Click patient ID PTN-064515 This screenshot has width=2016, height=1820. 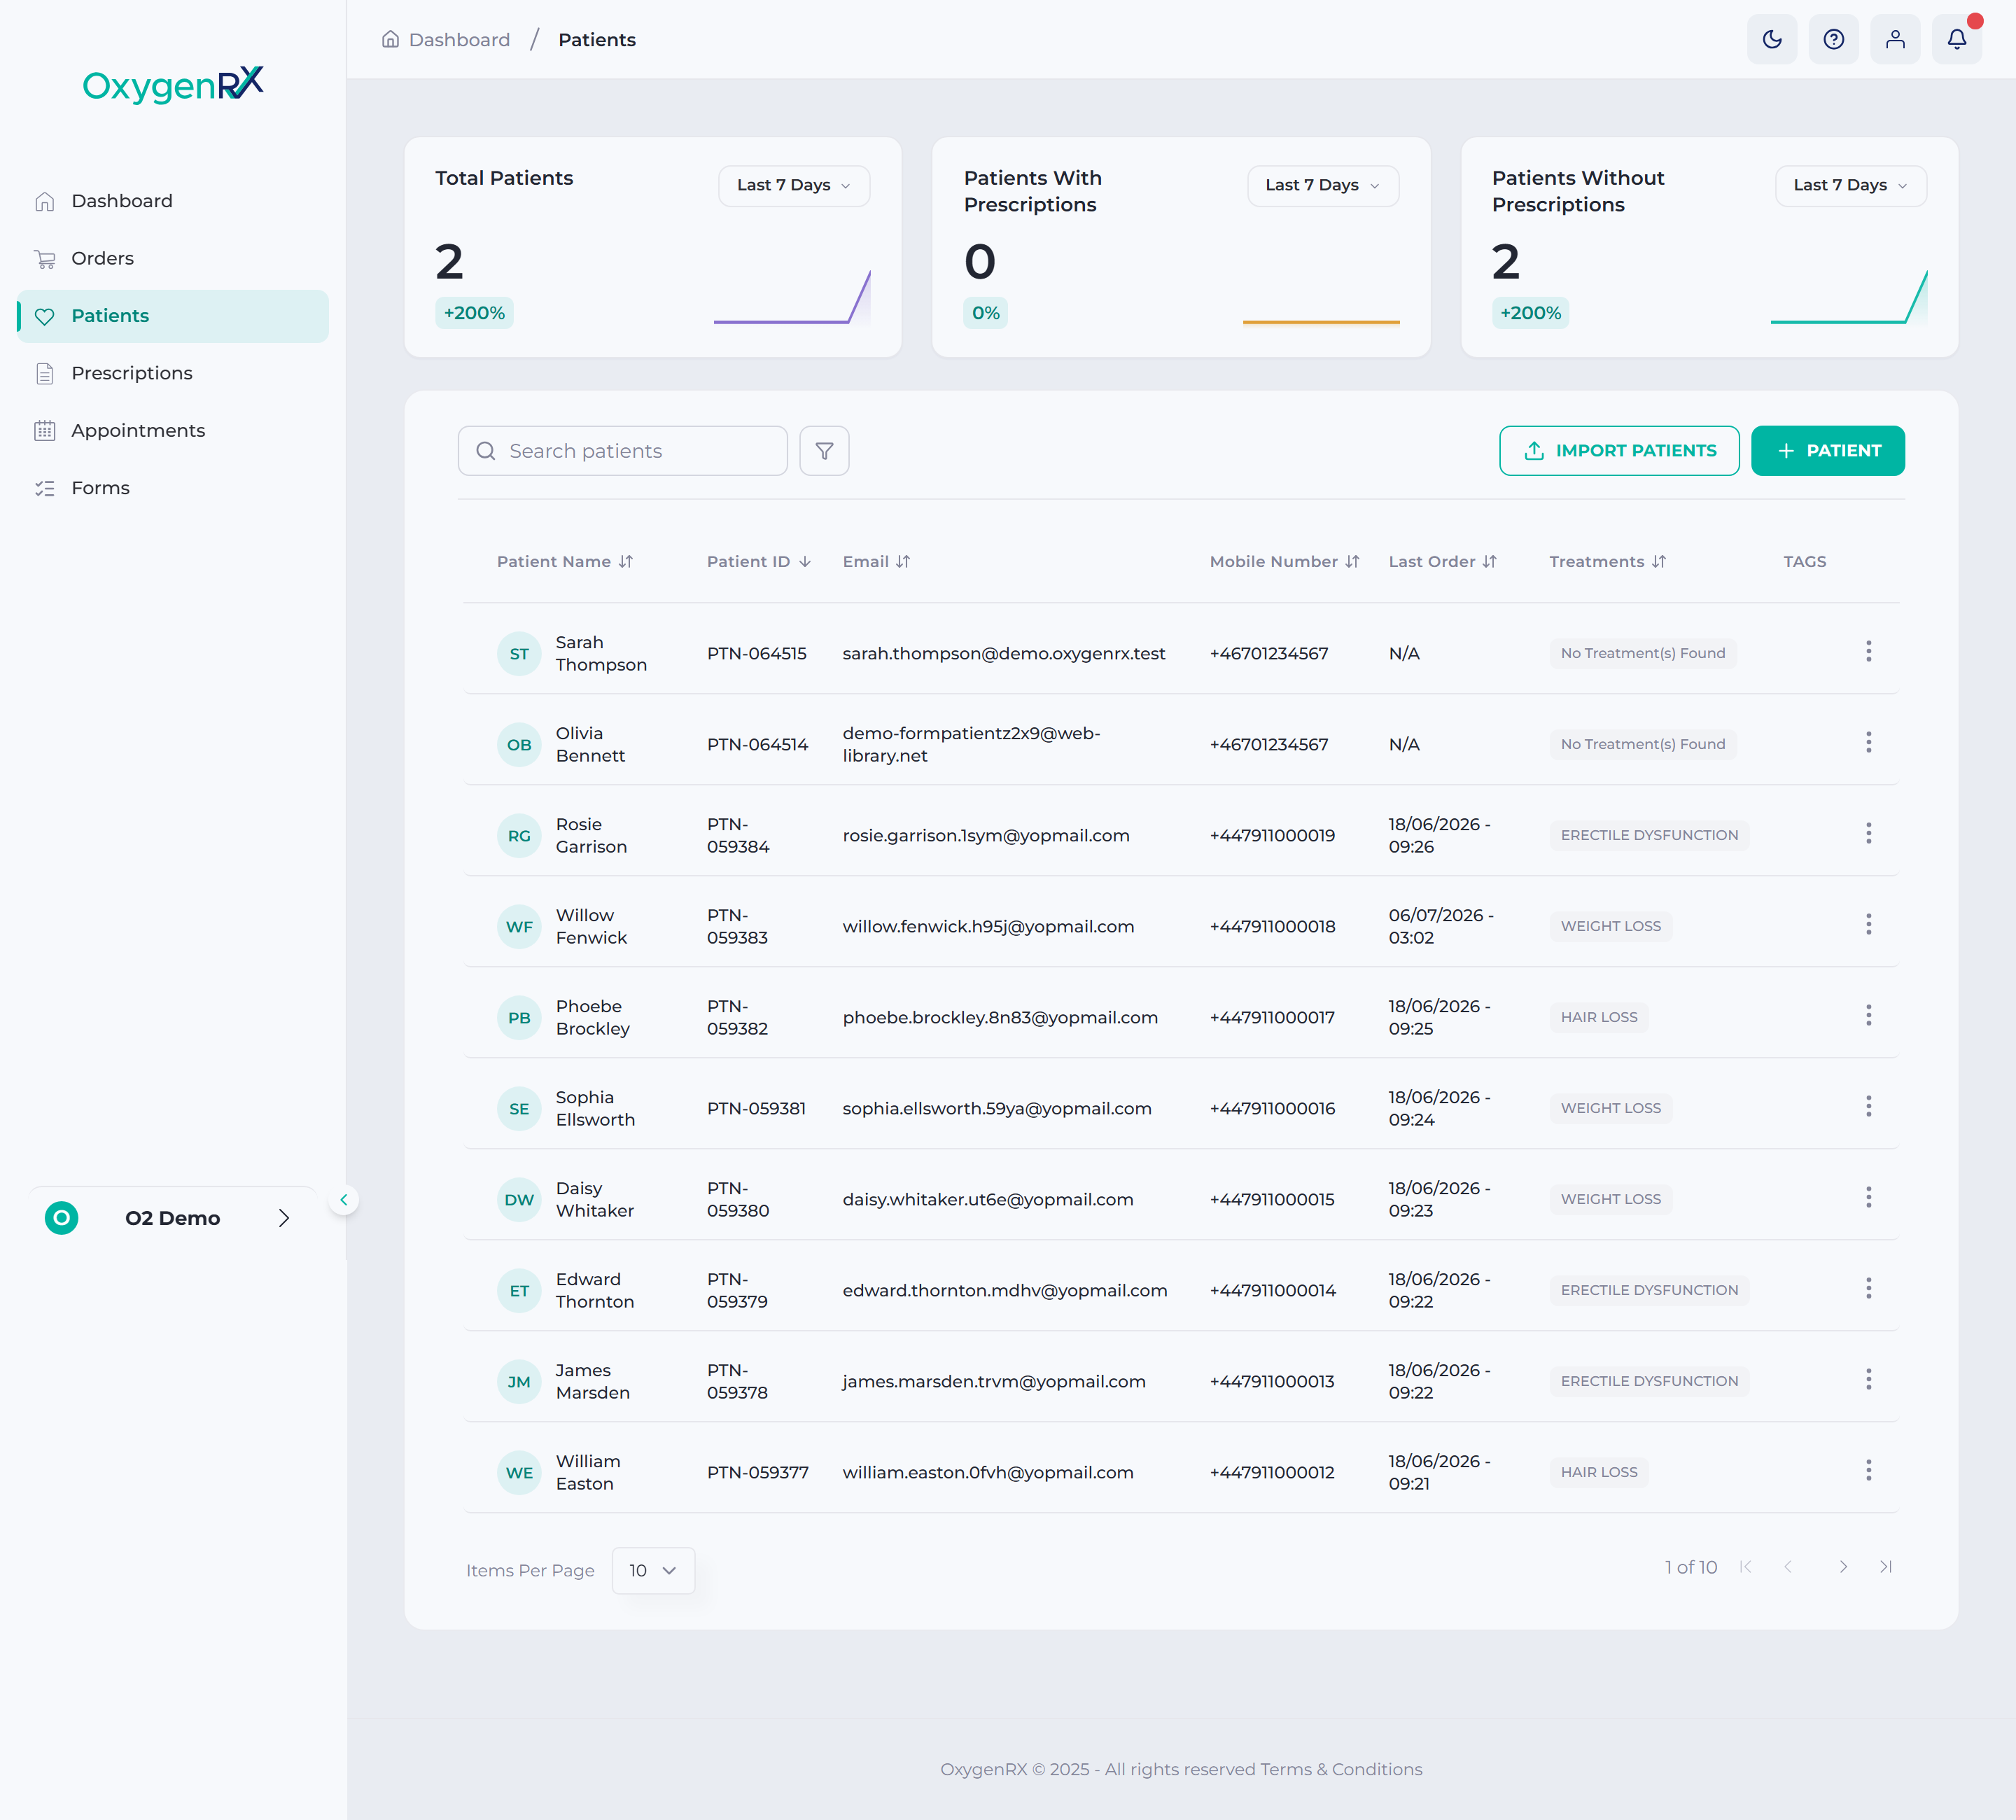pos(757,653)
